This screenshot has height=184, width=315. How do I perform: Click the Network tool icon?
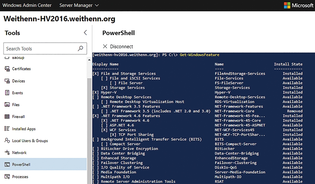click(7, 152)
